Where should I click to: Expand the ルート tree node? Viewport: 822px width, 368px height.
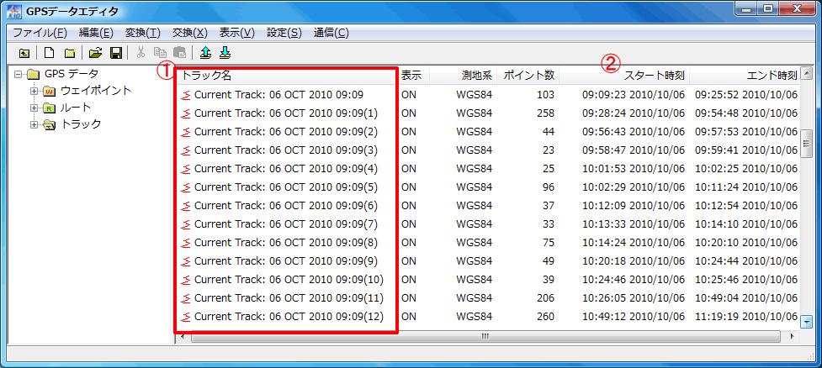click(34, 108)
